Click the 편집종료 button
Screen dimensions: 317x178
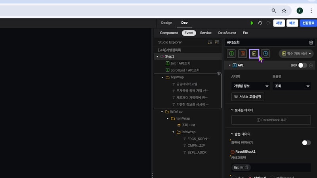pyautogui.click(x=308, y=23)
